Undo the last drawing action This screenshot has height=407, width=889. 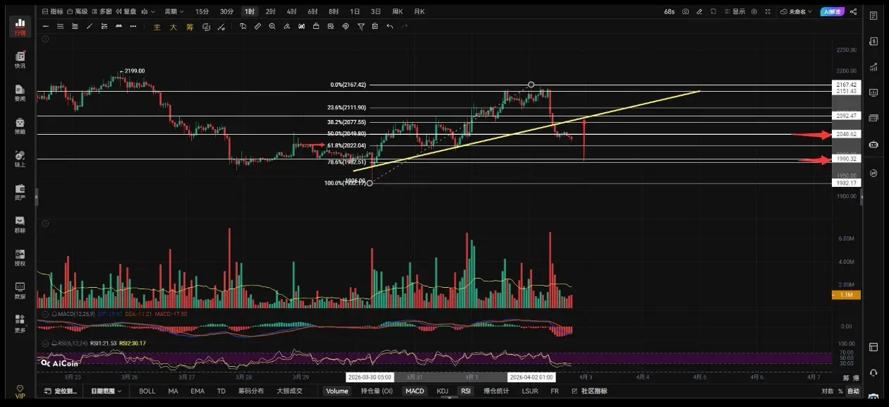point(389,27)
